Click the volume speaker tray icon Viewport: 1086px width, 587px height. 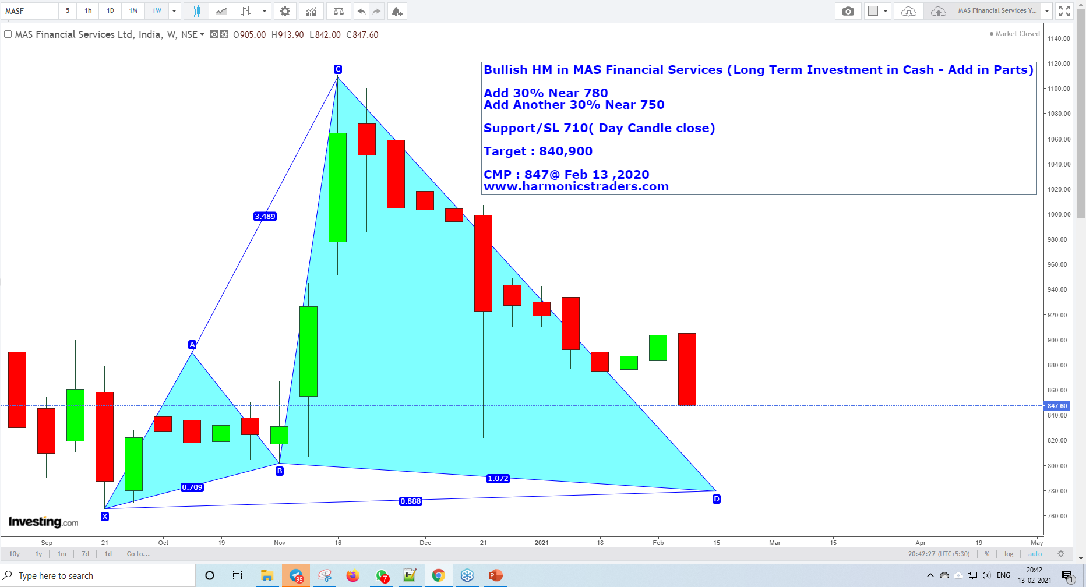tap(986, 575)
